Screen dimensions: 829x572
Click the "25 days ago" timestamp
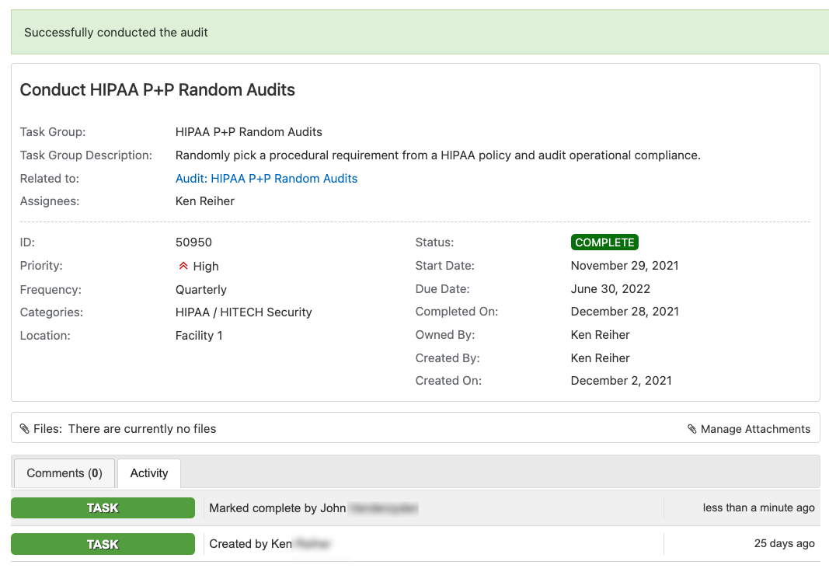(784, 544)
